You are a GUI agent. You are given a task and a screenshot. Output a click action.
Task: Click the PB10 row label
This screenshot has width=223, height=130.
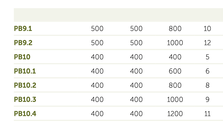pyautogui.click(x=22, y=57)
